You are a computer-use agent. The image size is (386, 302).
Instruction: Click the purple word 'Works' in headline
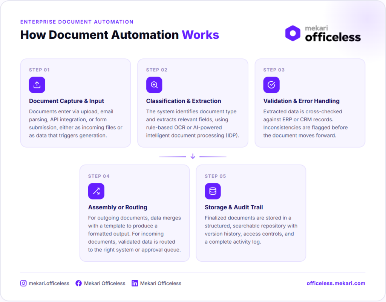click(x=201, y=35)
